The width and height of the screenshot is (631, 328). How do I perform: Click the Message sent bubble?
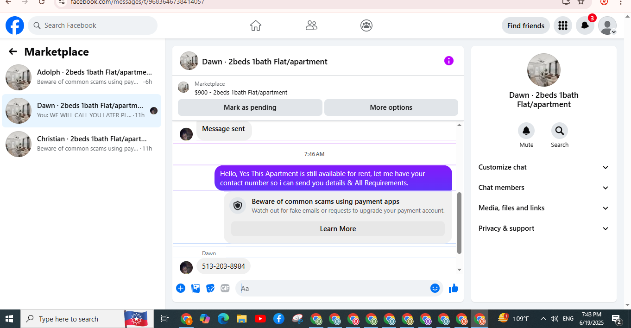(224, 129)
